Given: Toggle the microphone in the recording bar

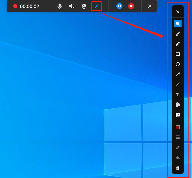Looking at the screenshot, I should click(60, 6).
